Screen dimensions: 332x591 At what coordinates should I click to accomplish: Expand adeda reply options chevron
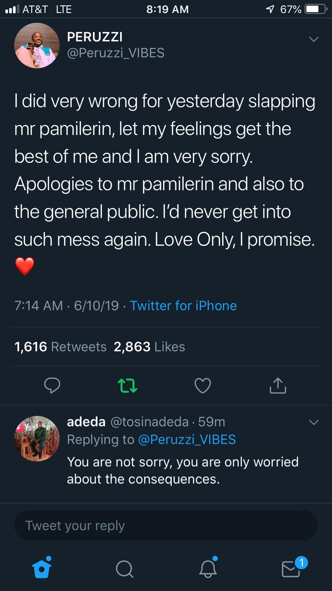314,422
